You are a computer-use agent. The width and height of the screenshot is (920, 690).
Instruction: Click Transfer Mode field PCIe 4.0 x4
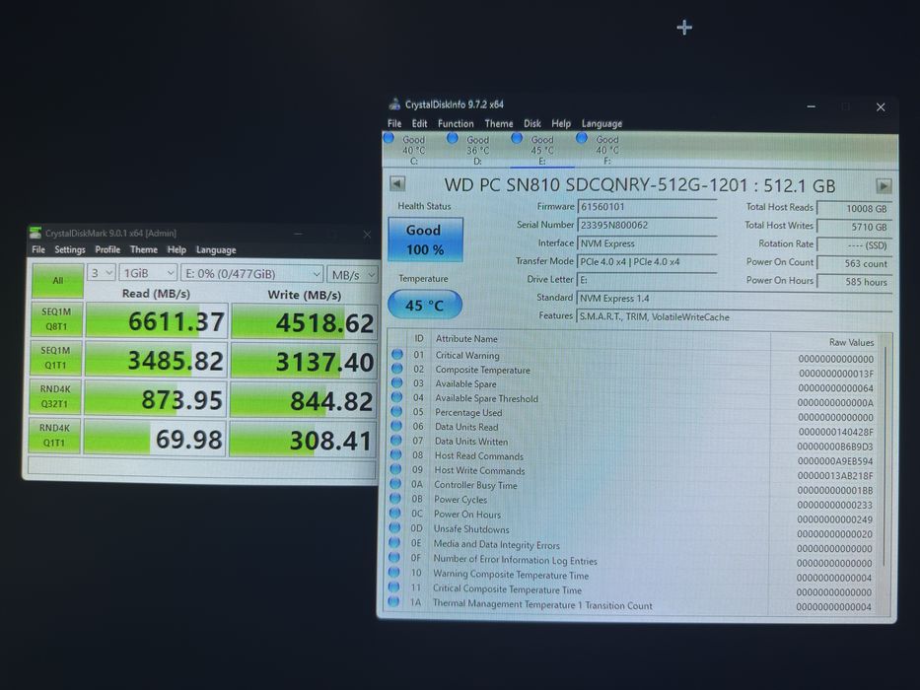(647, 261)
